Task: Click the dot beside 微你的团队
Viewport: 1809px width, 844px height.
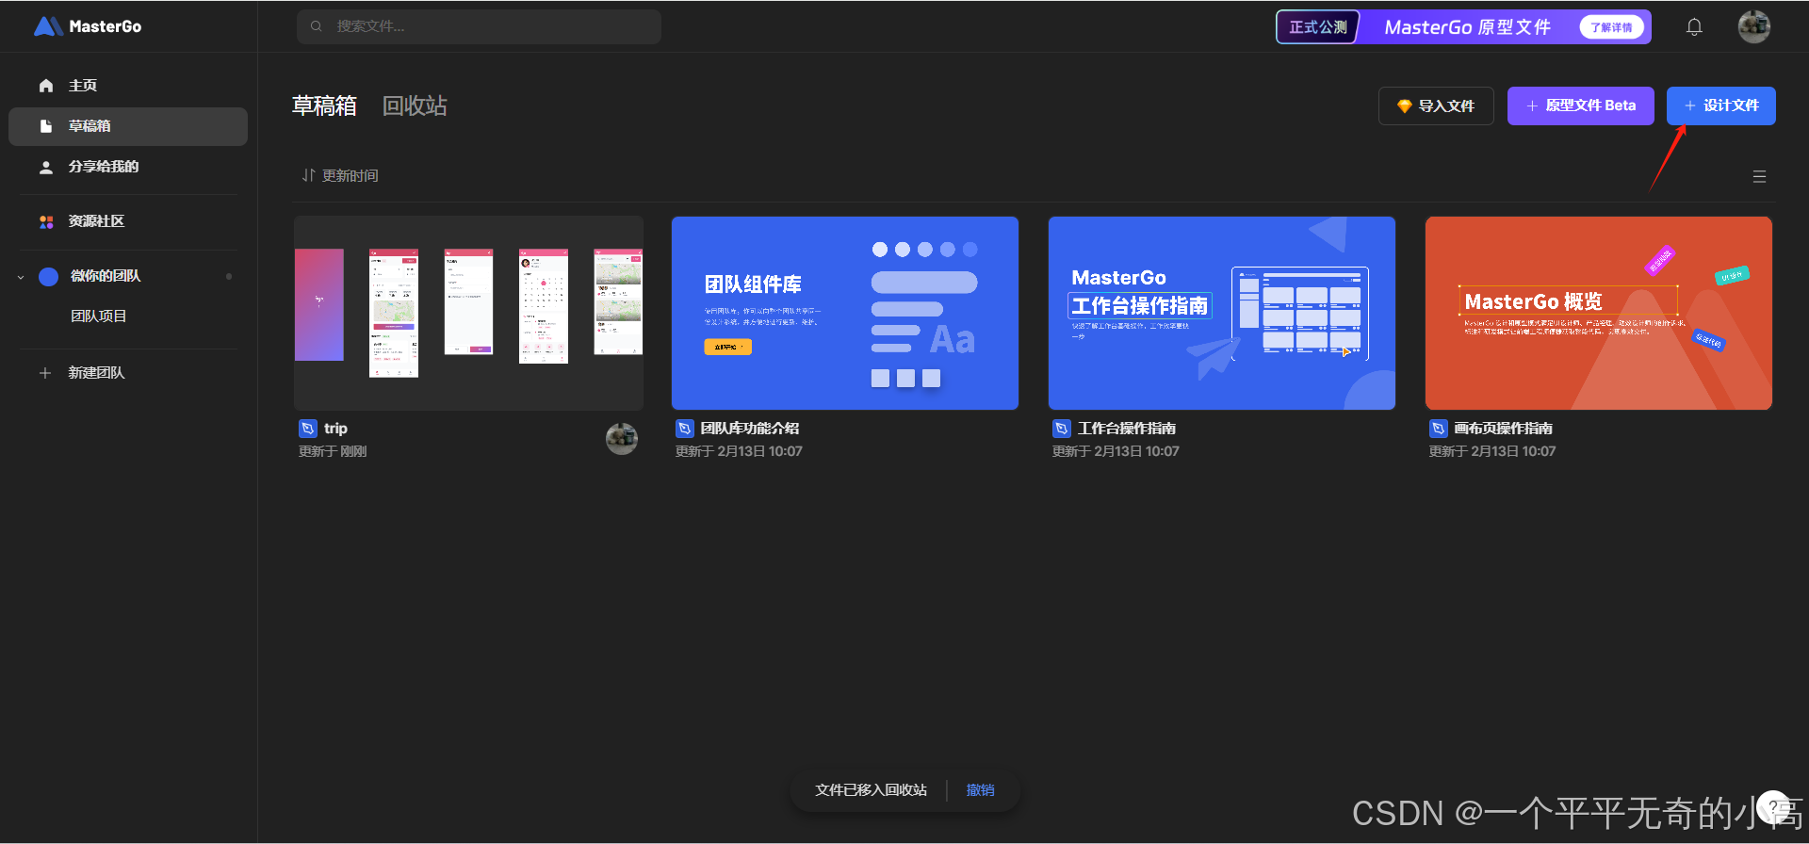Action: point(229,276)
